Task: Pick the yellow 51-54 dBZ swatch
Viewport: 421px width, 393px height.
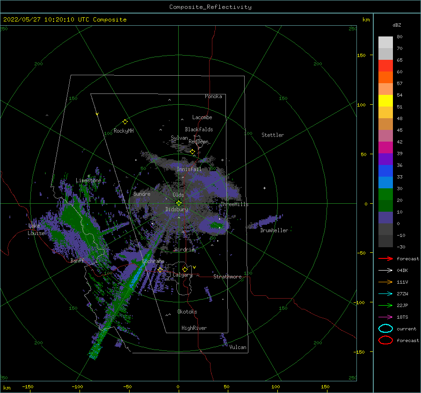Action: (385, 101)
